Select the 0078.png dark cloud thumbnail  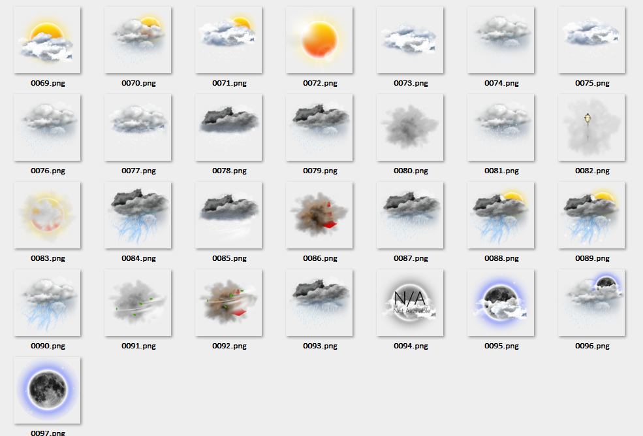228,127
